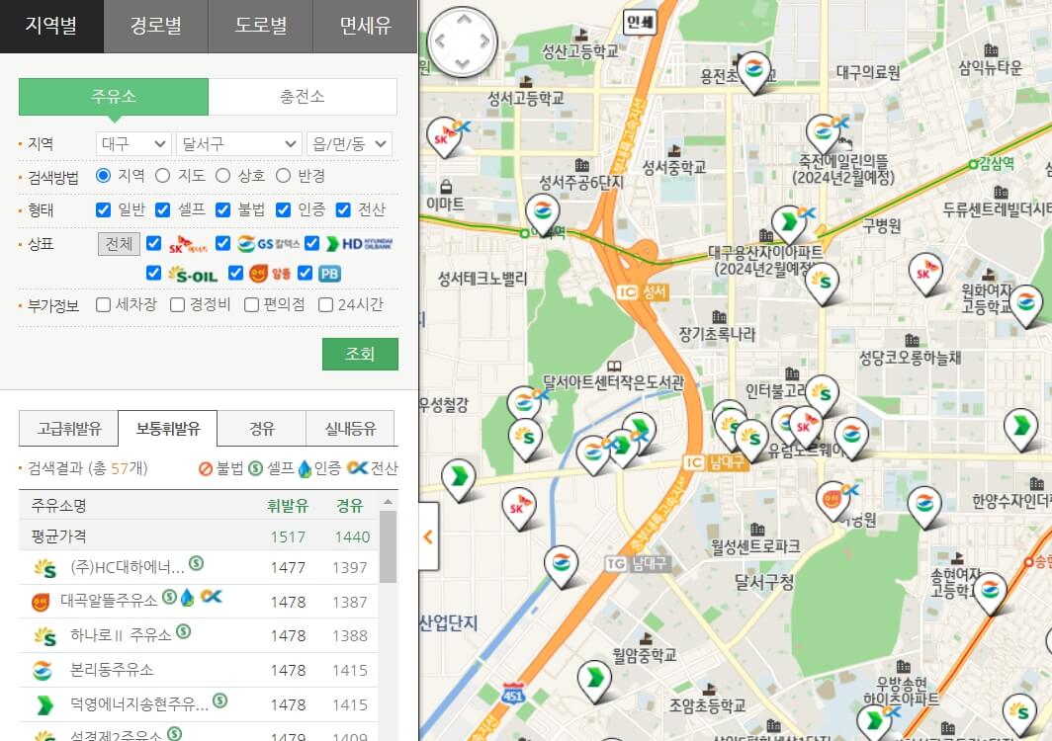Viewport: 1052px width, 741px height.
Task: Uncheck the 인증 type checkbox
Action: [x=283, y=209]
